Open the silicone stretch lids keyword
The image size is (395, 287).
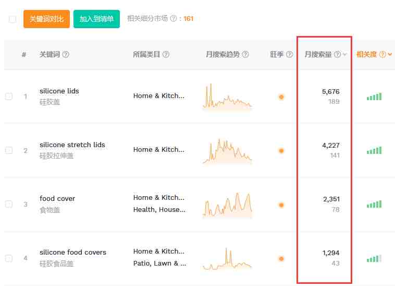[x=72, y=145]
